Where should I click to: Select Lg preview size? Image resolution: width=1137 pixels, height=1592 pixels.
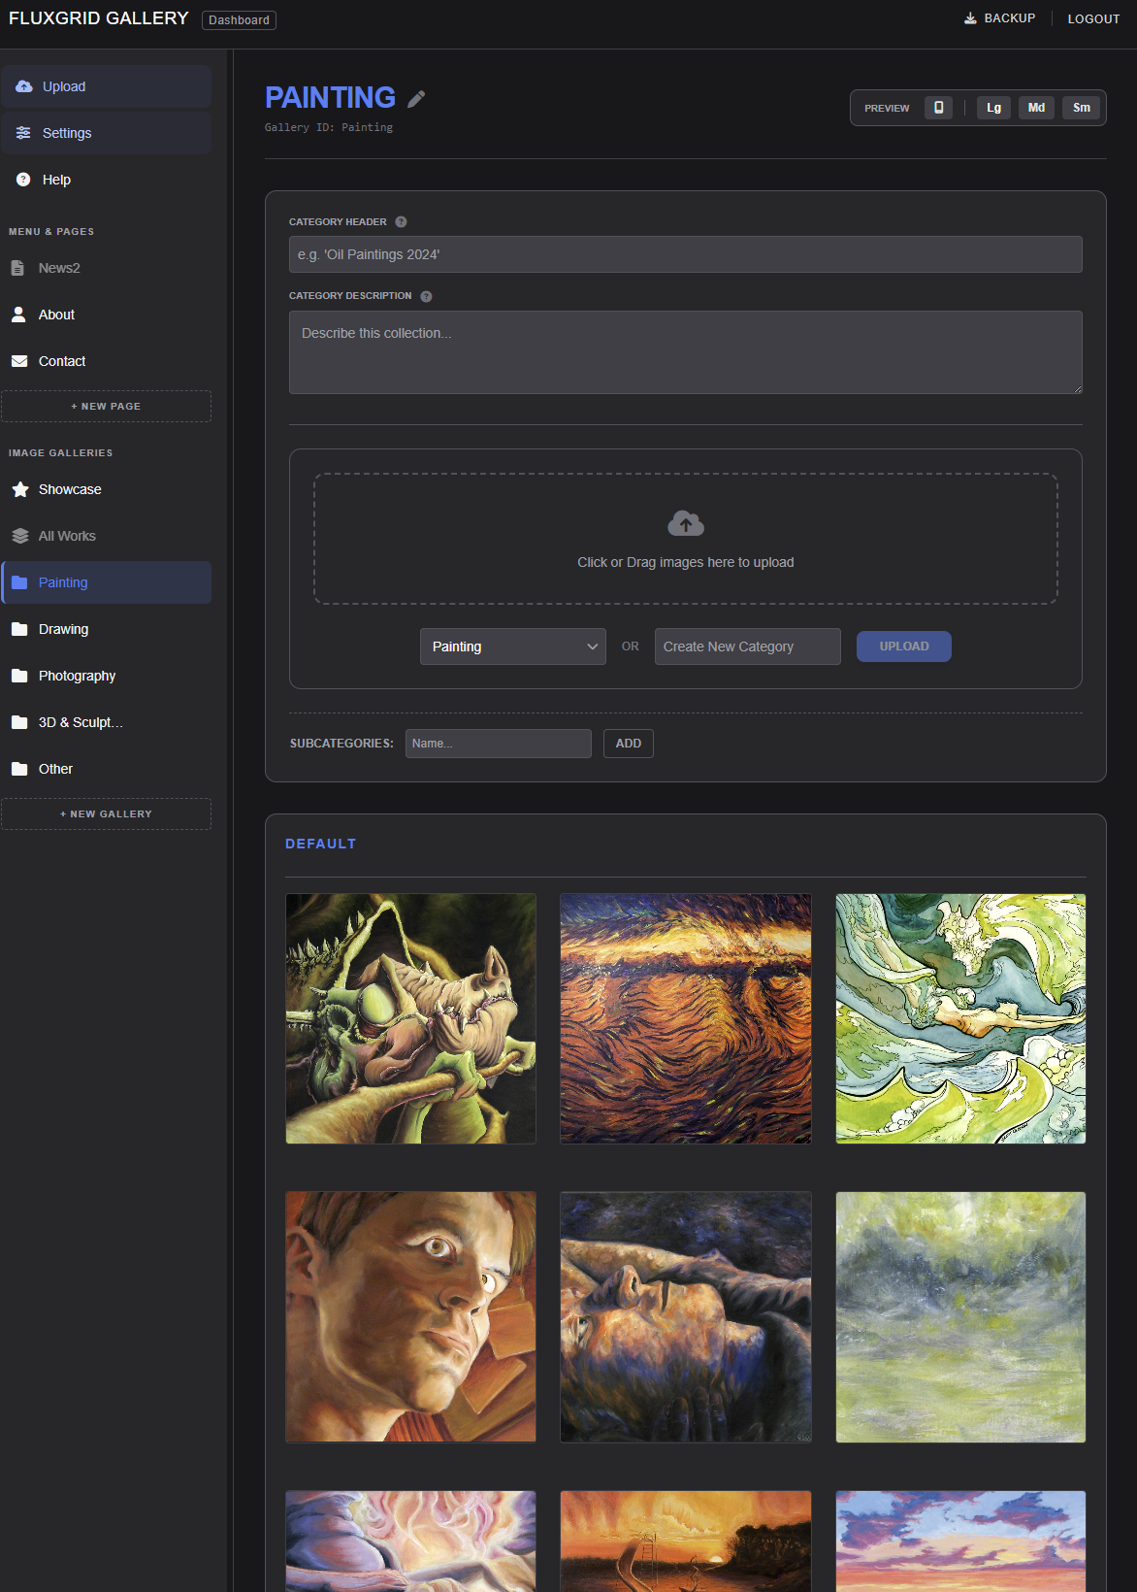[993, 108]
